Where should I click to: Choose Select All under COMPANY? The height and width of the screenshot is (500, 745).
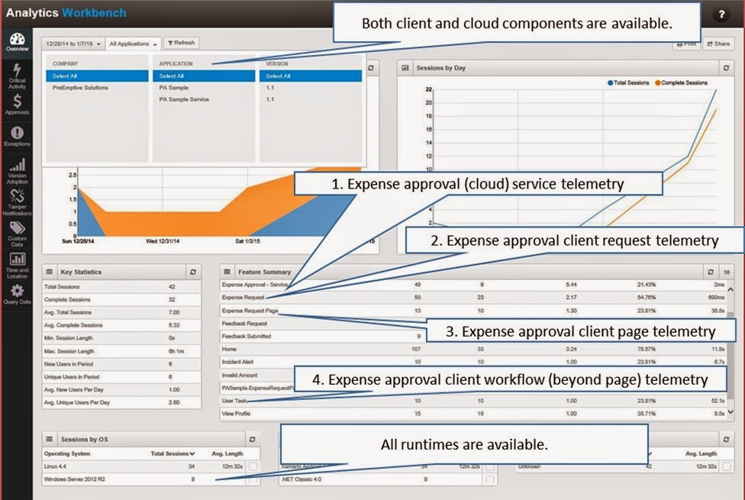(x=97, y=76)
